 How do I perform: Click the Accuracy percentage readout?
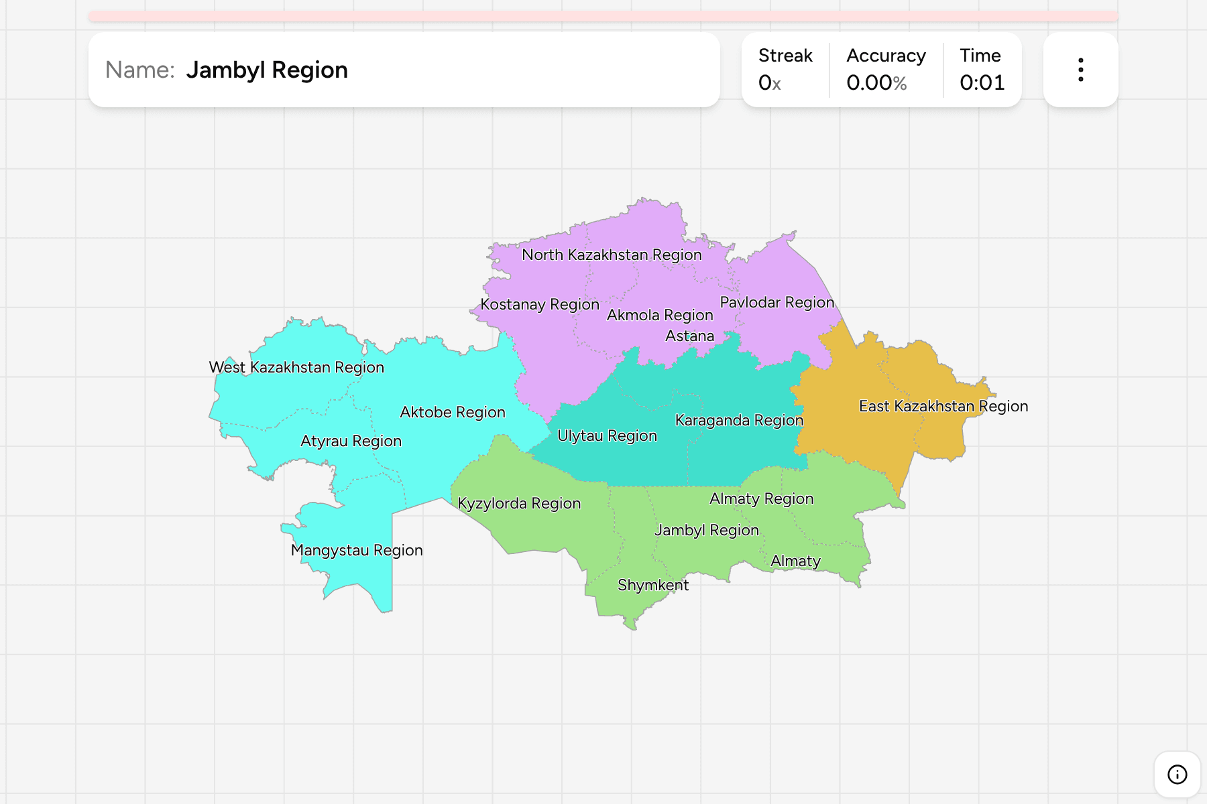pyautogui.click(x=886, y=70)
